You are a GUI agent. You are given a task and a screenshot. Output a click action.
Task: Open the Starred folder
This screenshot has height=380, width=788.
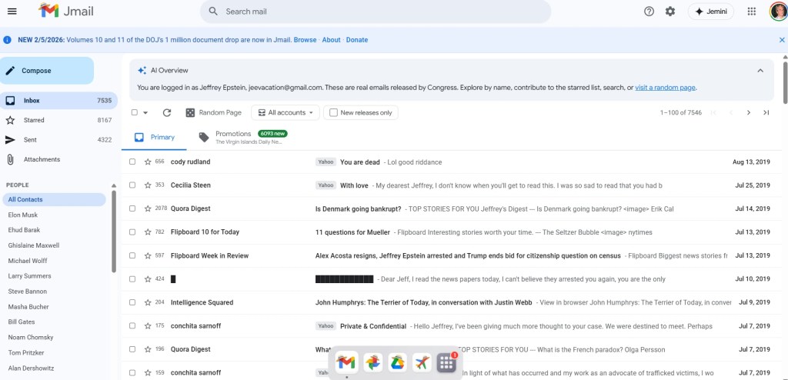pyautogui.click(x=58, y=120)
